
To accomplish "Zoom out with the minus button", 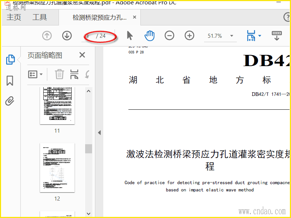I will click(169, 36).
